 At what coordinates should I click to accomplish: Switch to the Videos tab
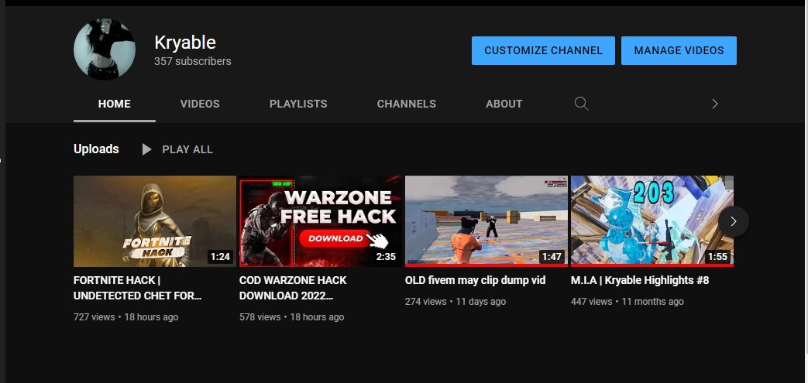pos(200,104)
